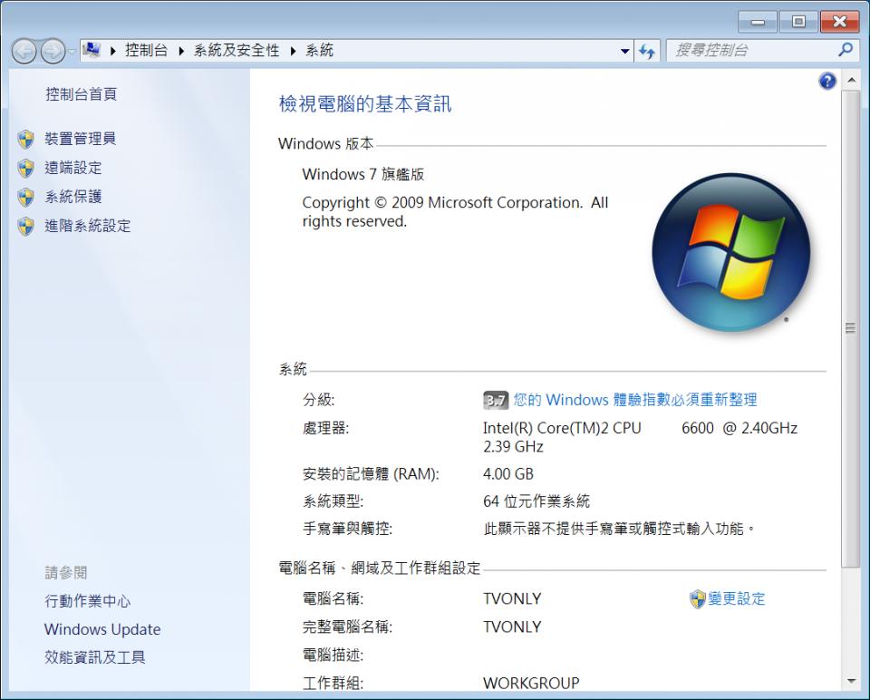The width and height of the screenshot is (870, 700).
Task: Open help with the blue question mark icon
Action: (x=826, y=82)
